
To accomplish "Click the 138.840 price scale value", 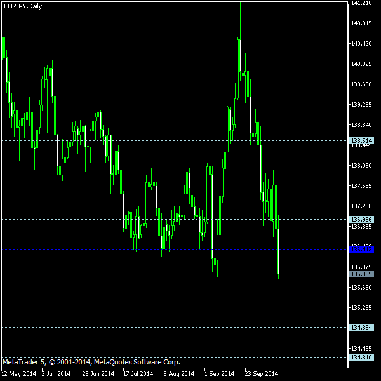I will (x=361, y=125).
